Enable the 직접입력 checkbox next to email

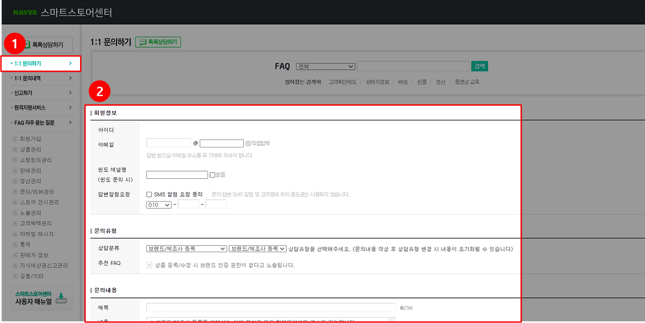coord(247,143)
